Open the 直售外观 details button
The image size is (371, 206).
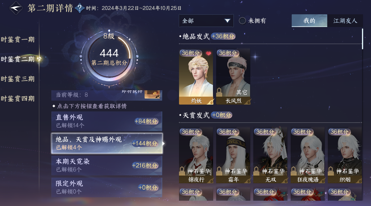(107, 121)
